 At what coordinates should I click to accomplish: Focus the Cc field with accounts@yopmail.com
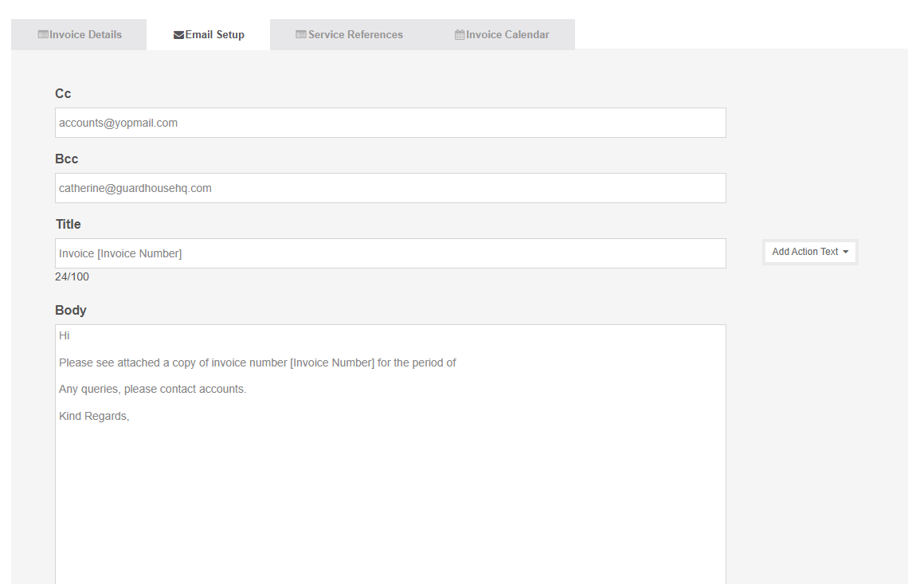pyautogui.click(x=390, y=123)
